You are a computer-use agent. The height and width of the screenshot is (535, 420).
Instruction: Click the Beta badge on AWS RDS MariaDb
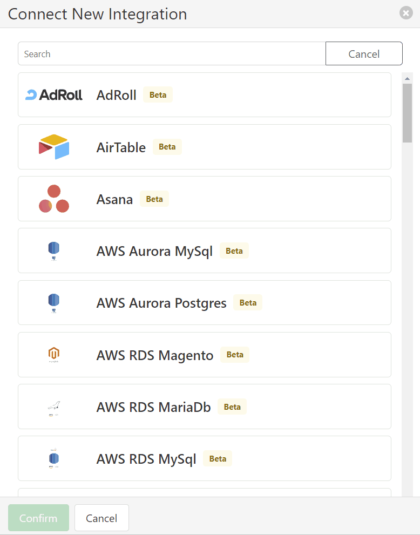[232, 407]
